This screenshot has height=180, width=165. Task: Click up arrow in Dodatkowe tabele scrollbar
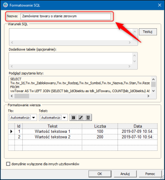point(134,55)
